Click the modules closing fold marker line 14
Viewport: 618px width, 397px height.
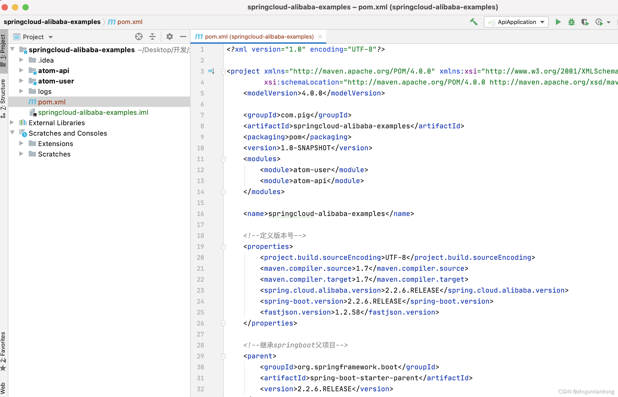coord(223,192)
